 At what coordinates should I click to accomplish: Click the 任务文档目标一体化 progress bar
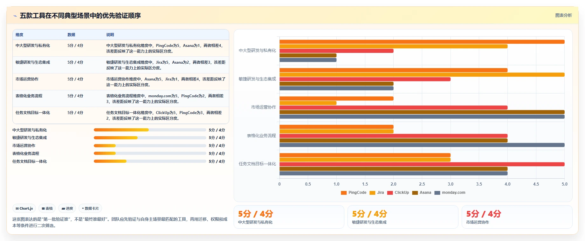[150, 161]
